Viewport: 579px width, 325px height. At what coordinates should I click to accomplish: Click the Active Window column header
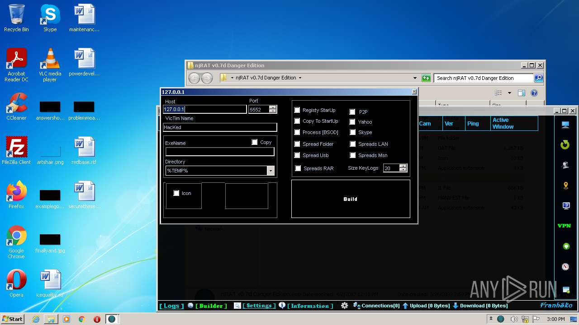(x=514, y=123)
